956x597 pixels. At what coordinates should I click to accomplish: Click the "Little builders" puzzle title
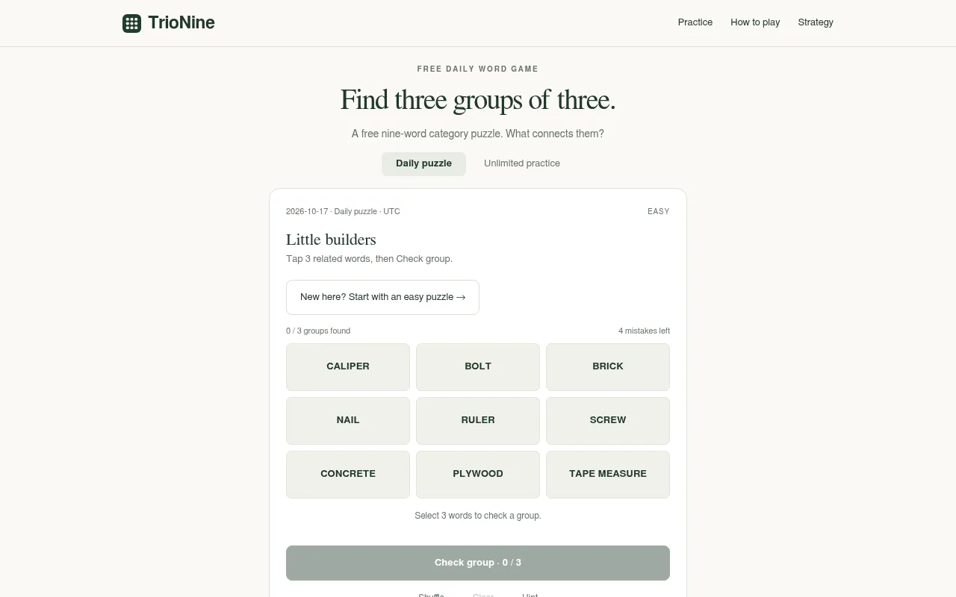click(x=331, y=240)
